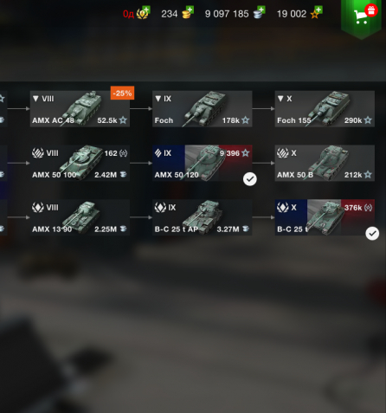Open the AMX 50 B tank card
386x413 pixels.
(325, 163)
